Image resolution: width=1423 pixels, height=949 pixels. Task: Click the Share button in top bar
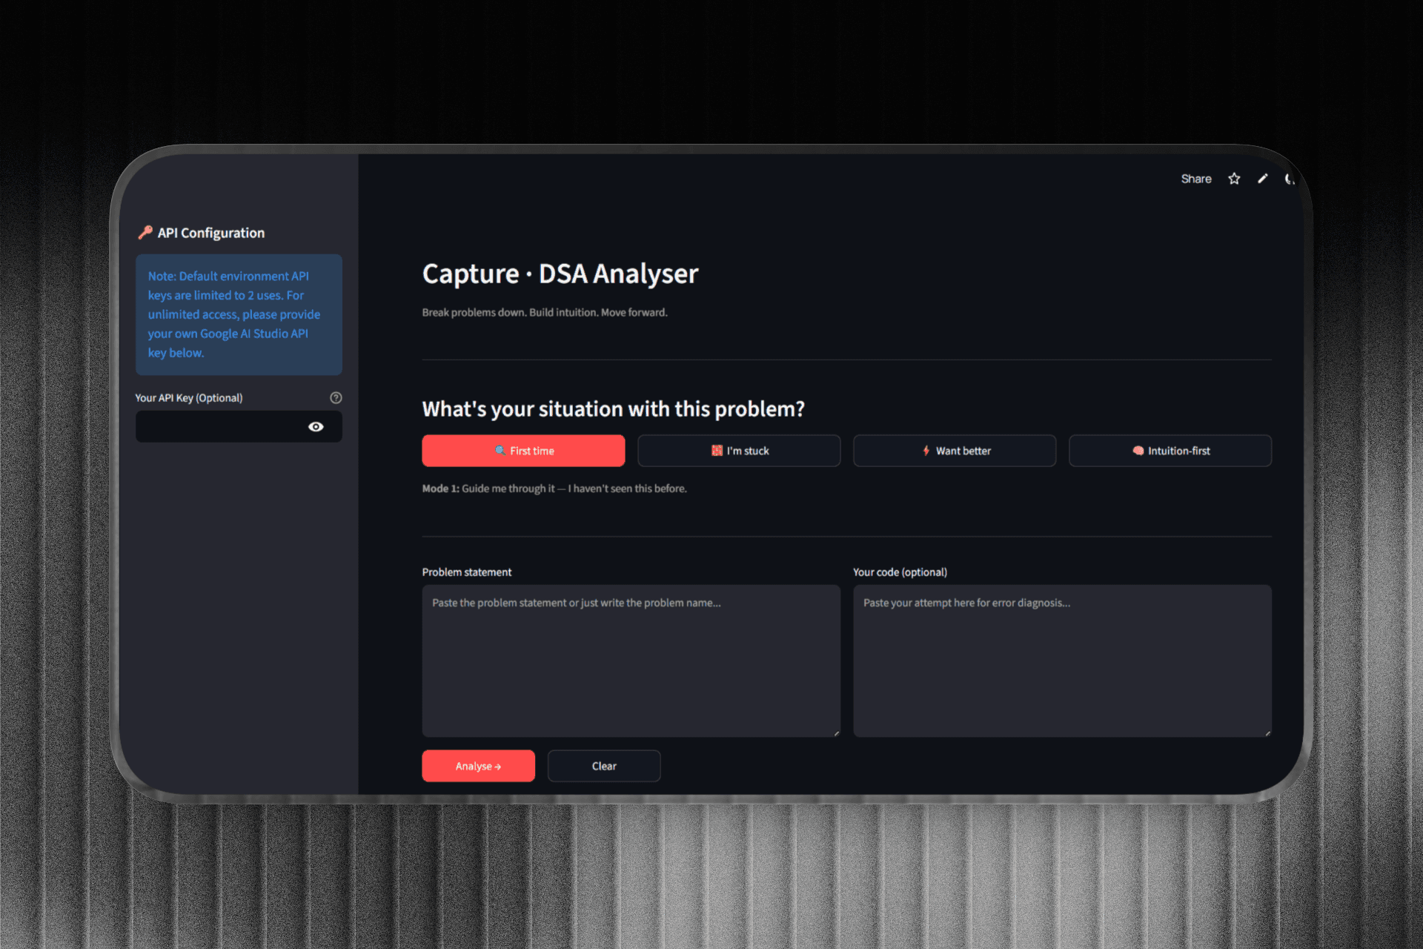point(1195,179)
